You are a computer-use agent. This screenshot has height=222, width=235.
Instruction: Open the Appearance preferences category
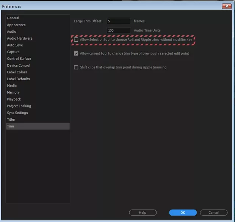pyautogui.click(x=16, y=25)
